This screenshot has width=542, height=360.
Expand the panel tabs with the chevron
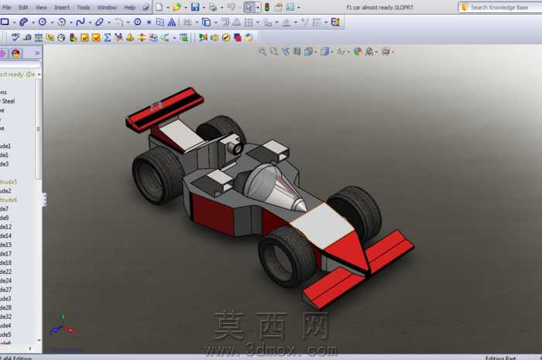37,53
